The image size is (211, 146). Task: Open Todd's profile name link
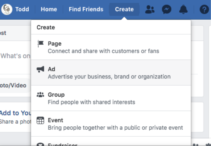[22, 9]
